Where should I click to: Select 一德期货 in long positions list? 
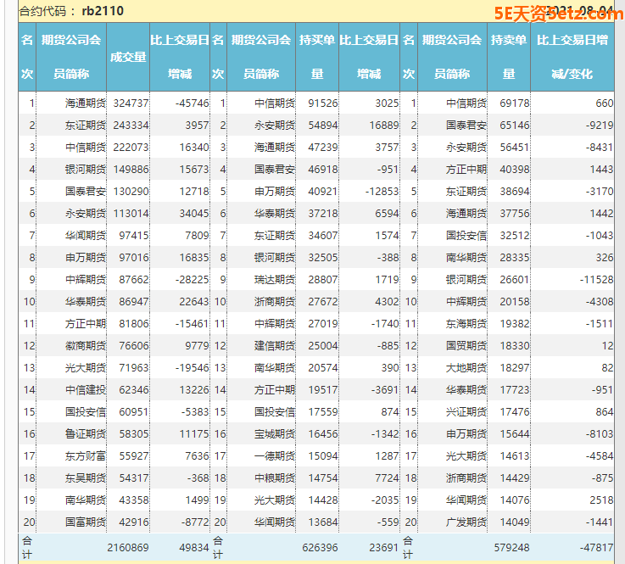tap(275, 456)
